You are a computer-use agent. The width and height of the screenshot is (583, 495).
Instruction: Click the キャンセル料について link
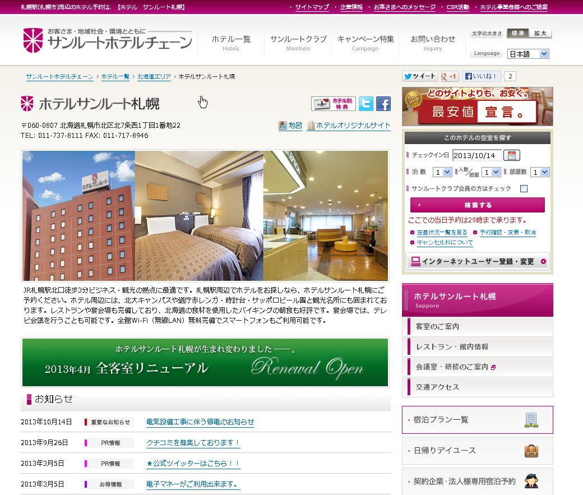coord(445,243)
